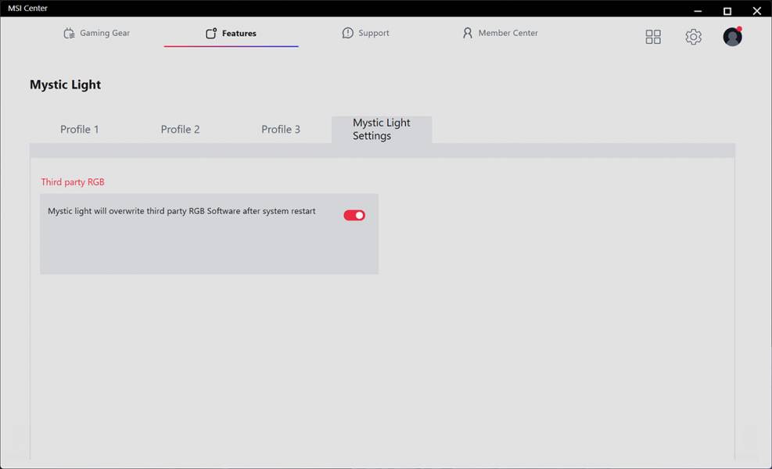Viewport: 772px width, 469px height.
Task: Click the Third party RGB heading
Action: coord(73,182)
